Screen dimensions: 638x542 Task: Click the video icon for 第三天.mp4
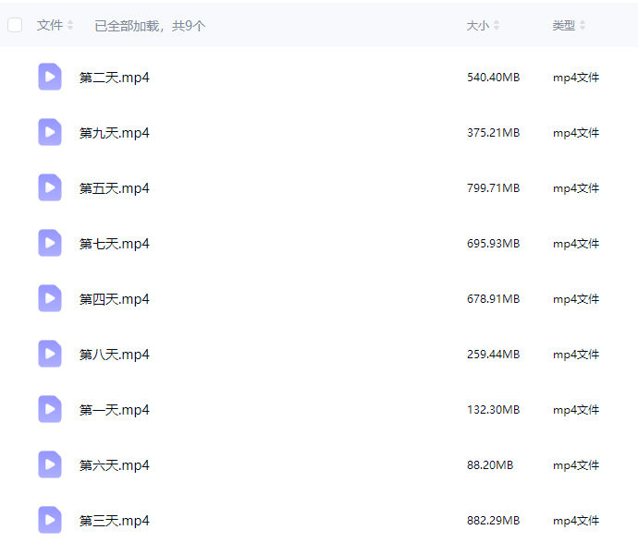[50, 521]
